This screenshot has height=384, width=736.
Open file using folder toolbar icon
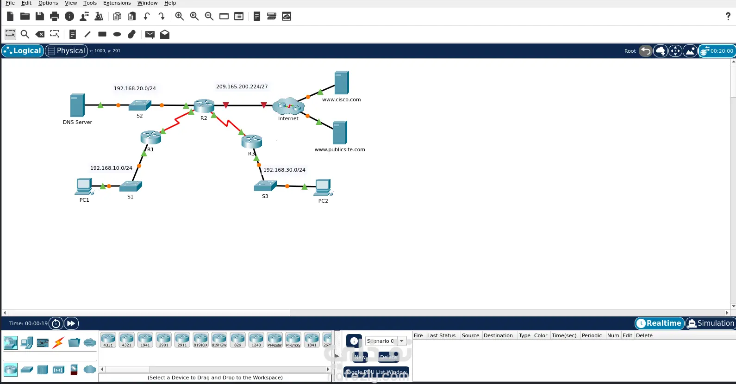pos(25,17)
